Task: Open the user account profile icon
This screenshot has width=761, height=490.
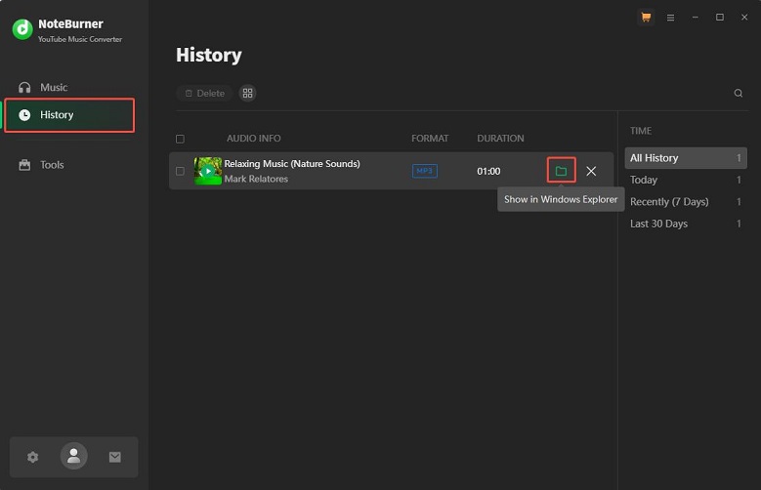Action: [x=74, y=456]
